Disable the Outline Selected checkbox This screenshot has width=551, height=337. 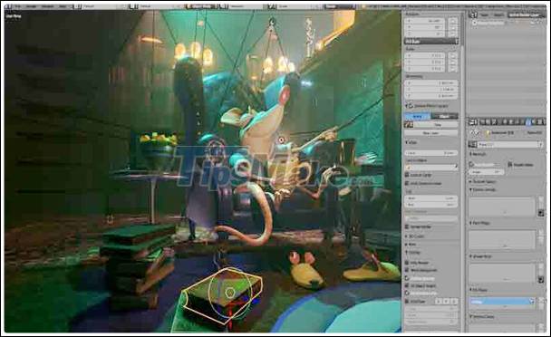click(407, 278)
